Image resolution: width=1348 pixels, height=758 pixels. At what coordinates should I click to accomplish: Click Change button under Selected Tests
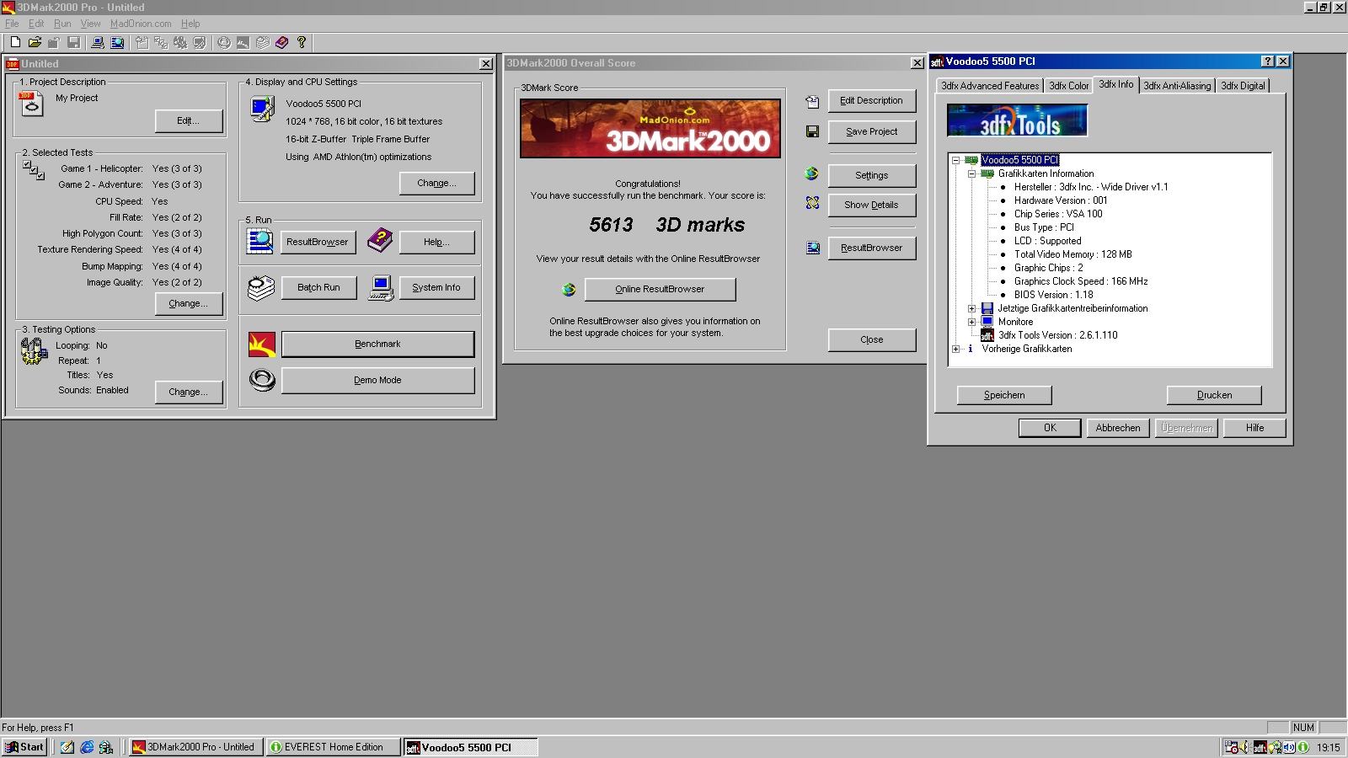(x=189, y=303)
